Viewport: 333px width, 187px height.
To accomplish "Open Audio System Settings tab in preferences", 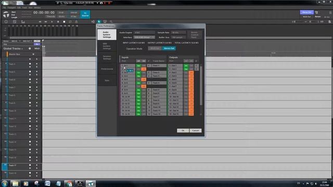I will pyautogui.click(x=107, y=35).
